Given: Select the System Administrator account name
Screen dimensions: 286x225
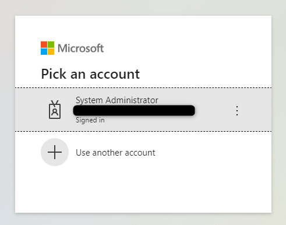Looking at the screenshot, I should 117,100.
